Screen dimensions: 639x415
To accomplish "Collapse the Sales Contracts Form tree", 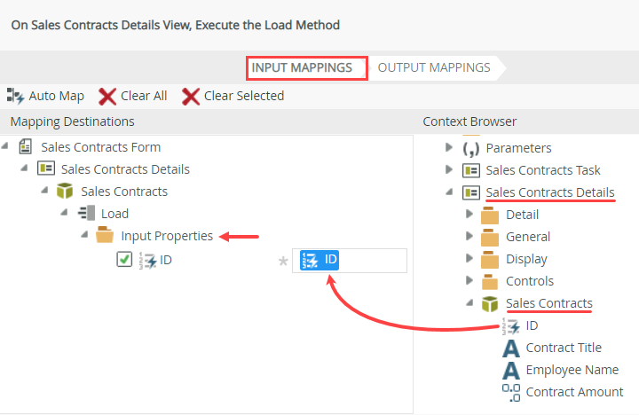I will pos(8,147).
